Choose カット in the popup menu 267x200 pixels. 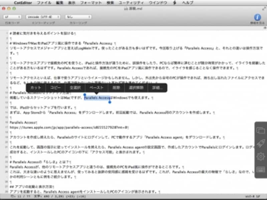(36, 88)
